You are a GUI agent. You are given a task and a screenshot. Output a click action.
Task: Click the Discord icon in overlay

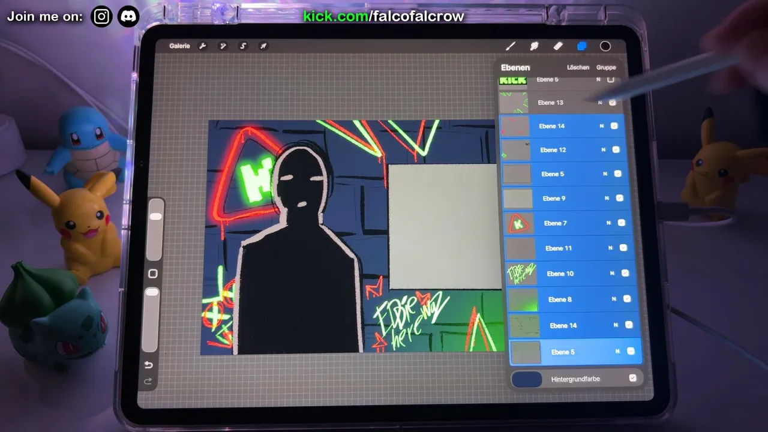tap(128, 16)
